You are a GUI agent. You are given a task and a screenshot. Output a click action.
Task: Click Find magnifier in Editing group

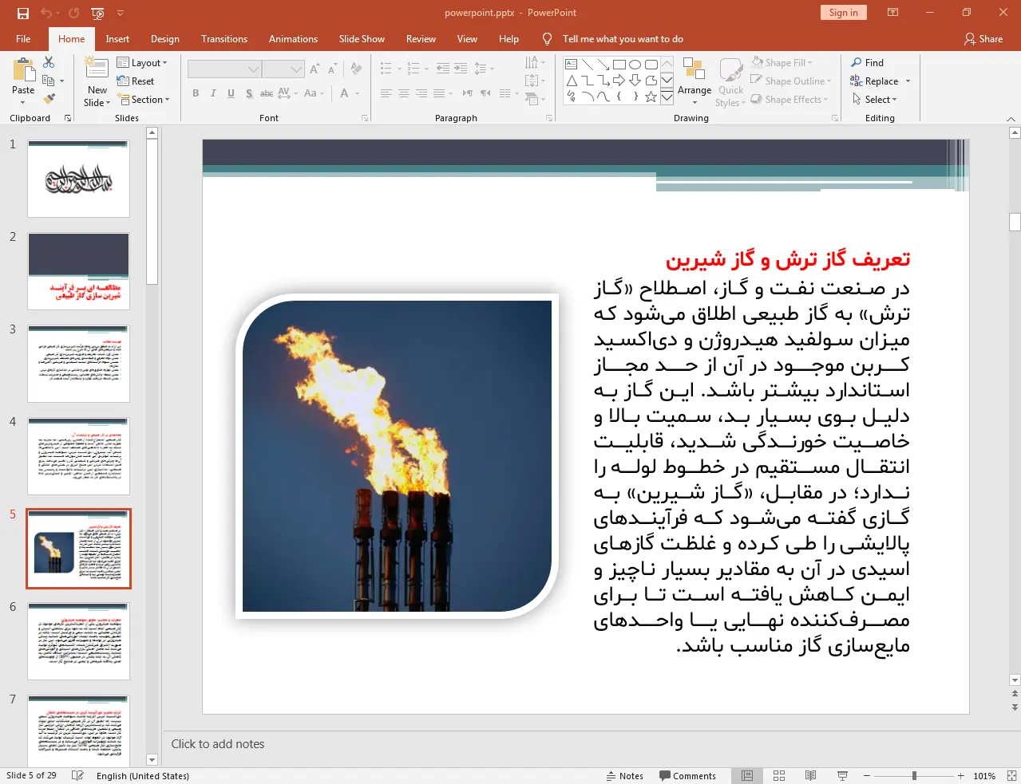[x=868, y=63]
